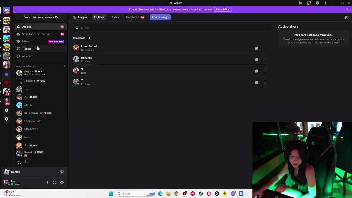
Task: Click Añadir amigo button
Action: tap(160, 17)
